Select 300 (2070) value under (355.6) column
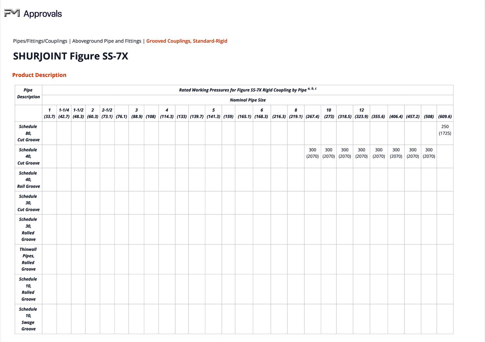Viewport: 485px width, 342px height. coord(379,153)
